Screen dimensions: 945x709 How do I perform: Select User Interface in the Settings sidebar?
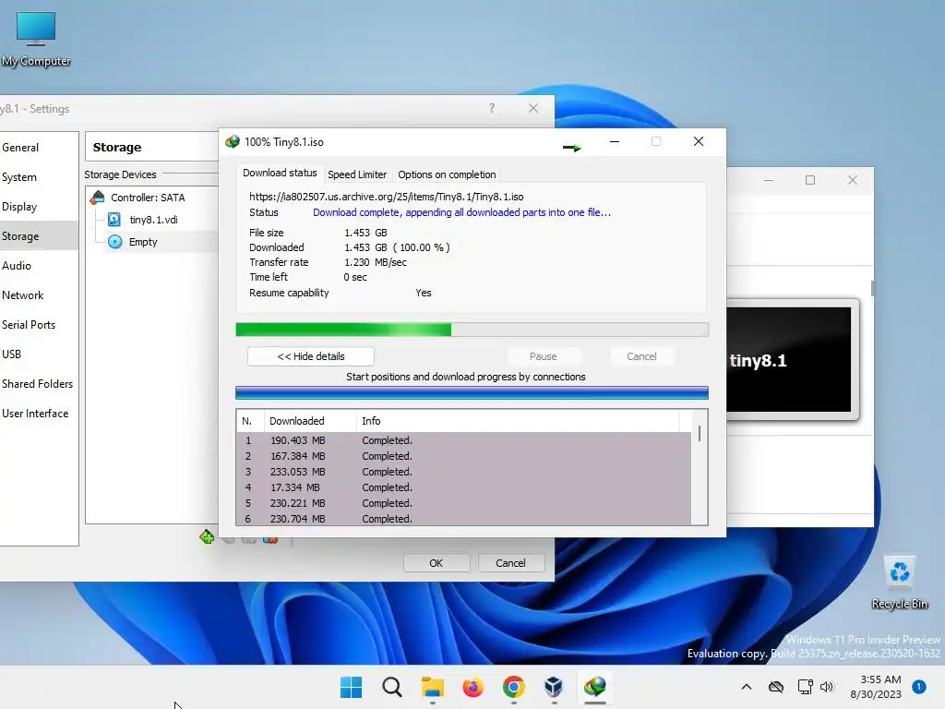(x=39, y=414)
